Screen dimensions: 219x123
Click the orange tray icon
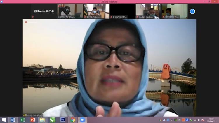coord(183,120)
